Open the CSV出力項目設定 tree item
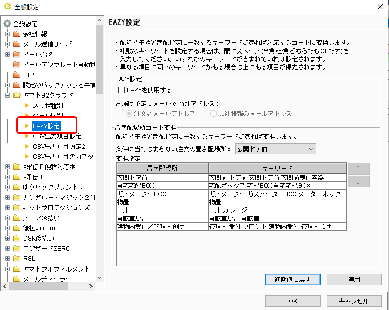389x310 pixels. pyautogui.click(x=57, y=136)
